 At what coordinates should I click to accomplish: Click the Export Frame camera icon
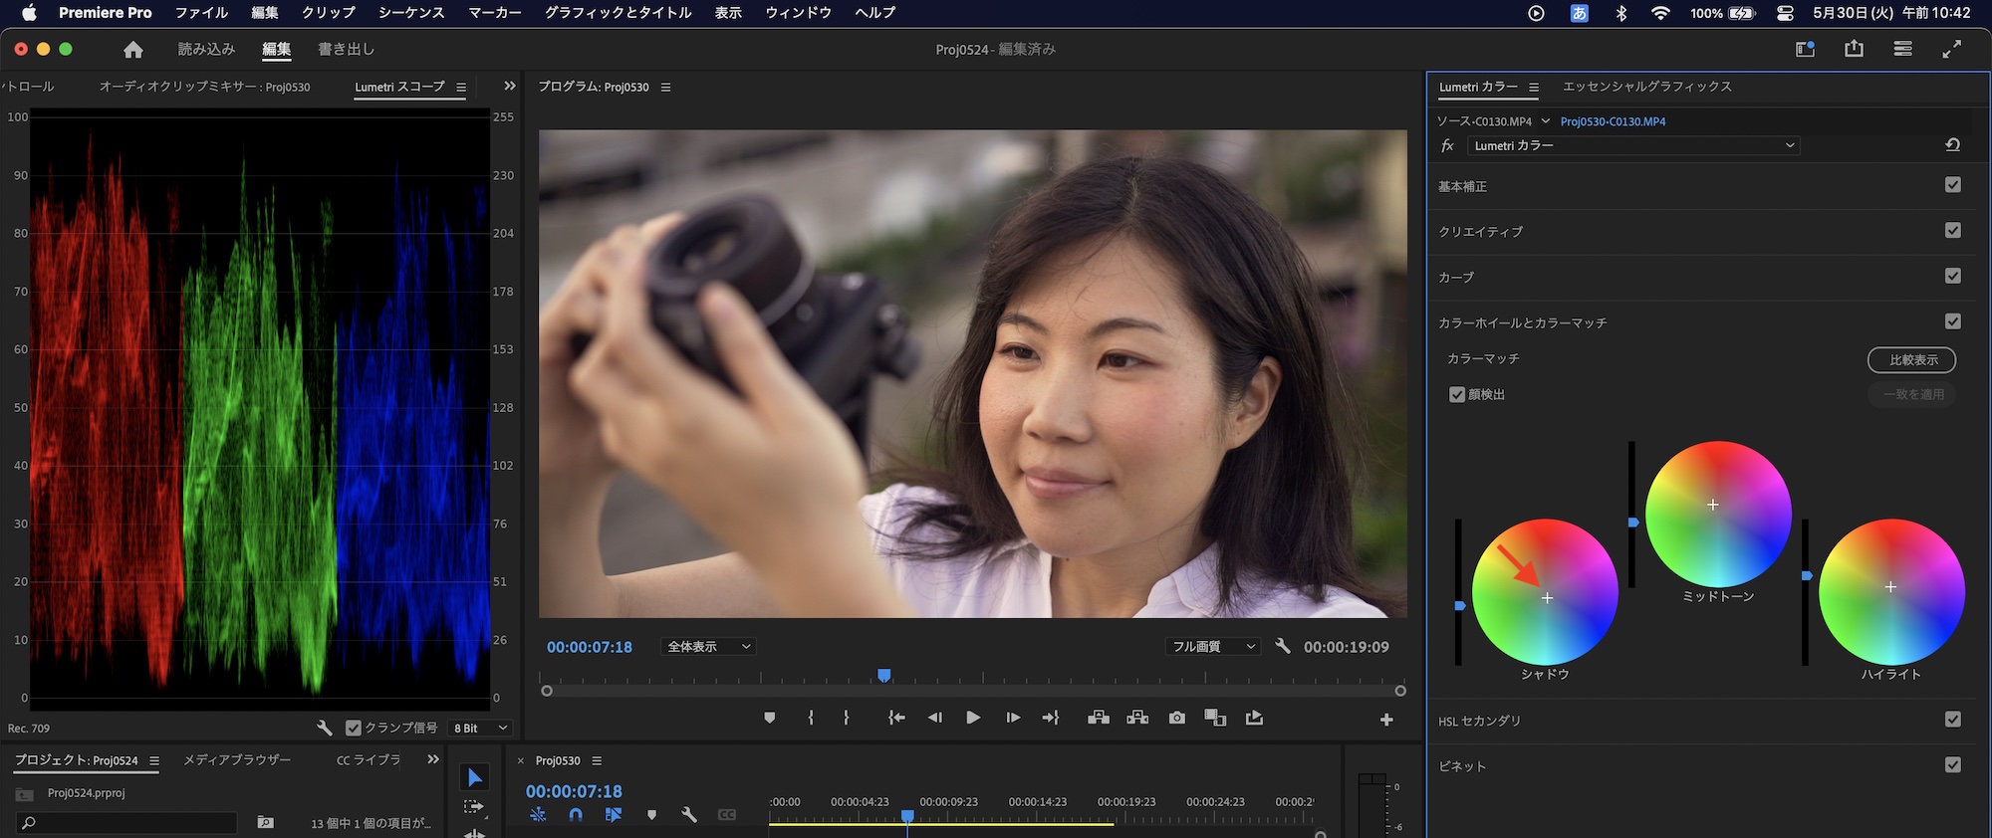click(x=1177, y=718)
